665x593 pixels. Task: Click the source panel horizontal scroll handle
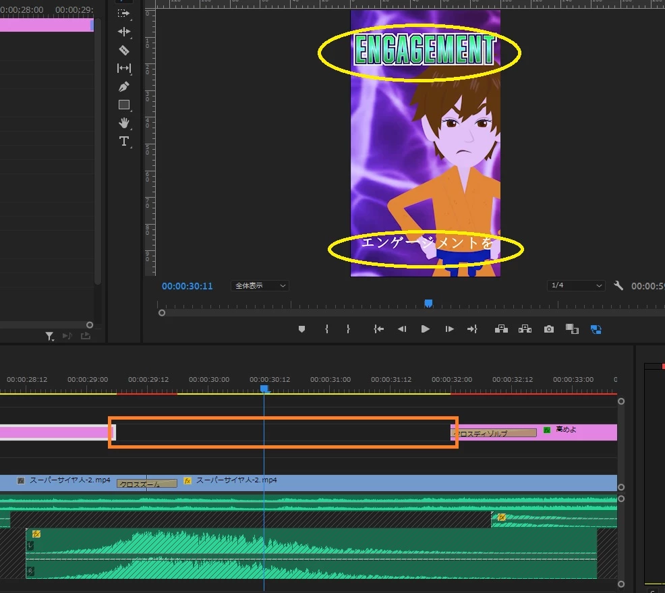tap(90, 325)
